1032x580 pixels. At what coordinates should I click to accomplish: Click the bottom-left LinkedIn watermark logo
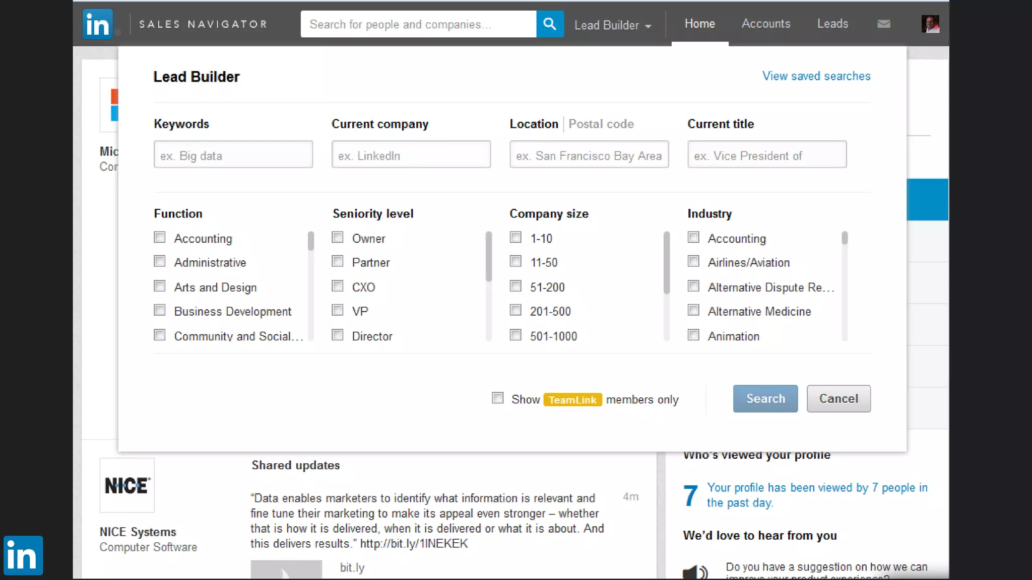pos(23,555)
